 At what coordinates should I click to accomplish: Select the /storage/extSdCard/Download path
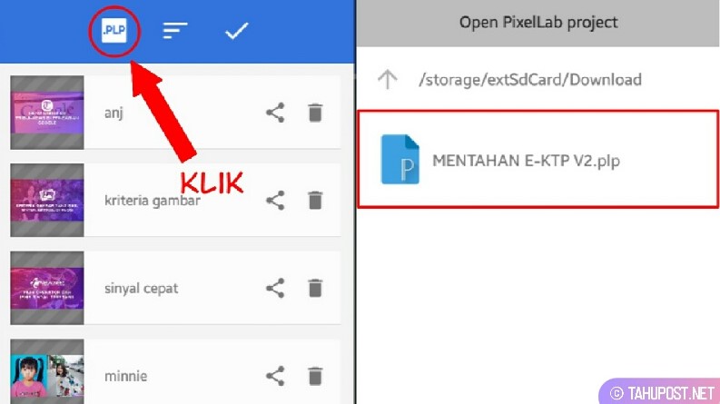point(530,79)
